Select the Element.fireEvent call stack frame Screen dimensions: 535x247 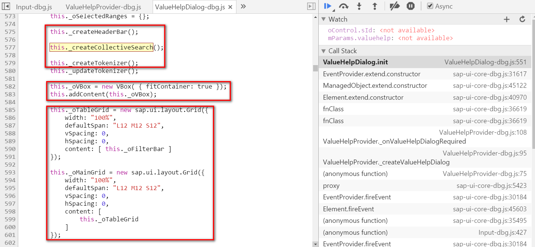[x=425, y=209]
